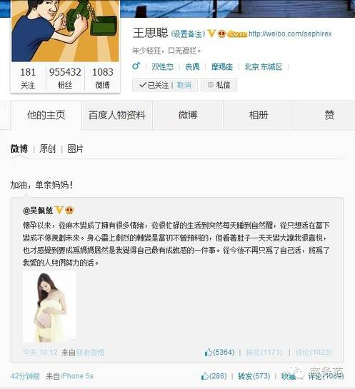Screen dimensions: 355x389
Task: Click 设置备注 to set a remark
Action: pyautogui.click(x=188, y=34)
